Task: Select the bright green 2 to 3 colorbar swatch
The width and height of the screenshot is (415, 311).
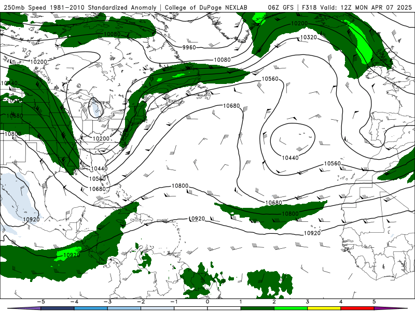Action: [291, 308]
